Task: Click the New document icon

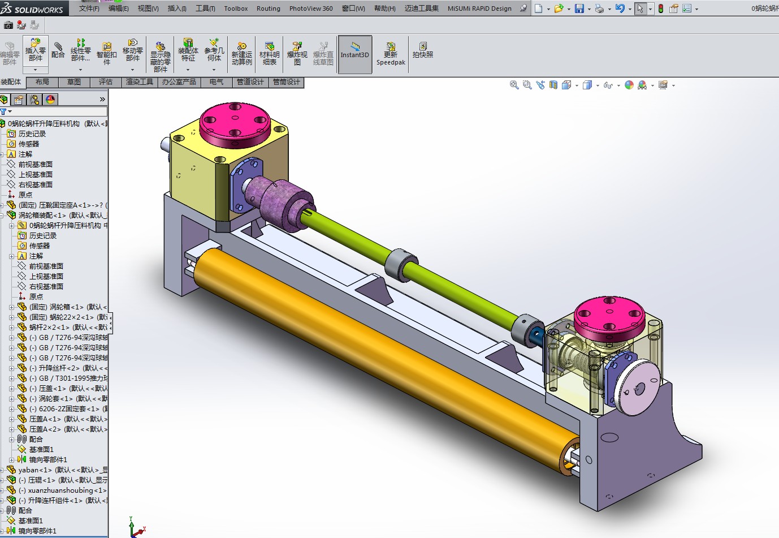Action: click(x=539, y=8)
